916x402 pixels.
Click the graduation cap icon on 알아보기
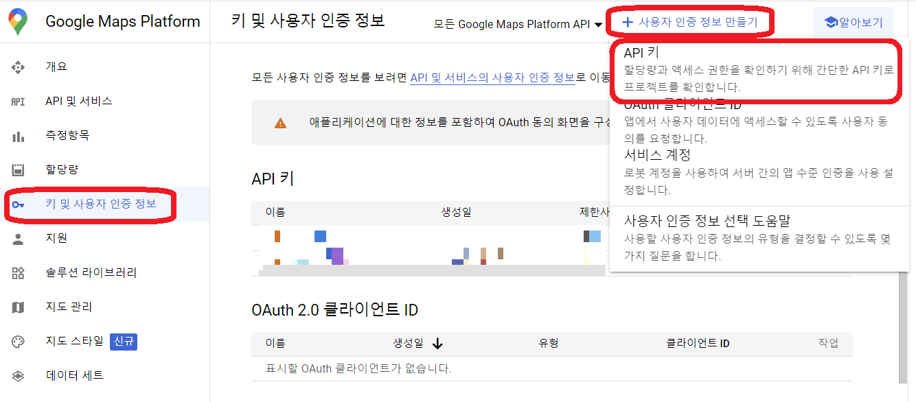click(x=831, y=23)
